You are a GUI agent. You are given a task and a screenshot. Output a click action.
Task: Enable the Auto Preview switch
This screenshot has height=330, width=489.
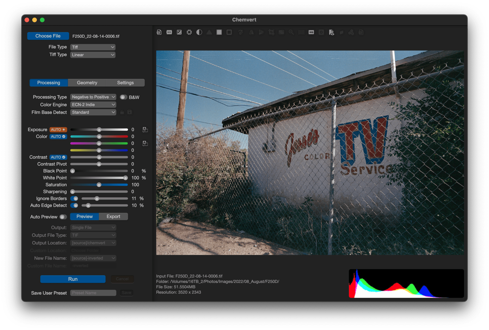pyautogui.click(x=63, y=217)
